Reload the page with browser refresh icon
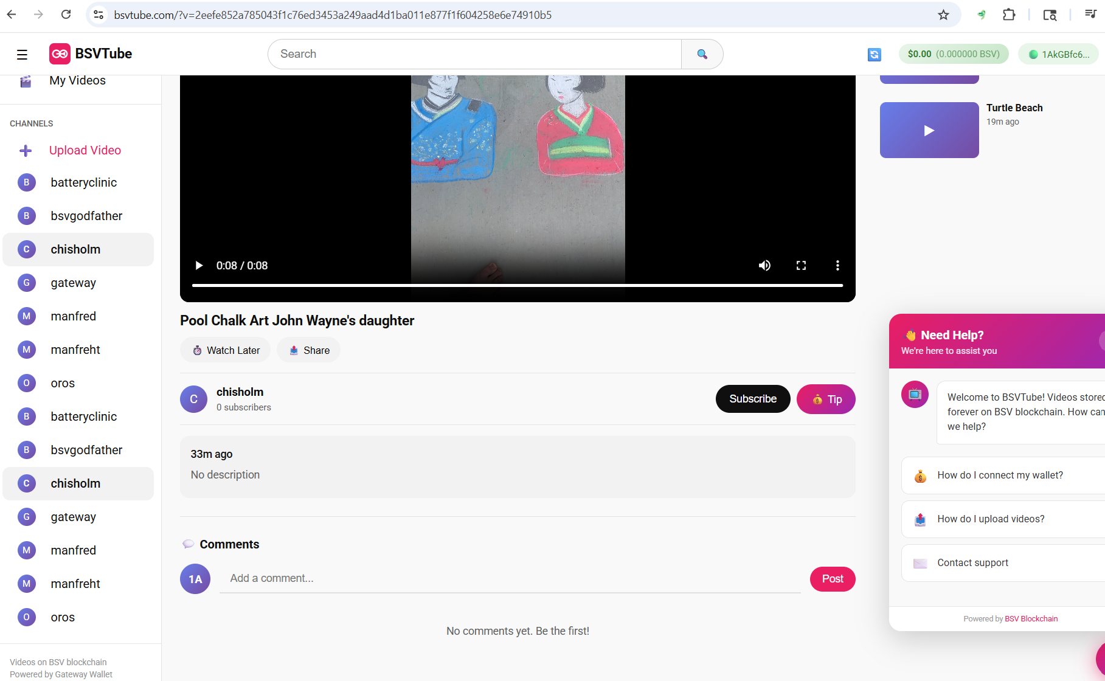 (66, 15)
